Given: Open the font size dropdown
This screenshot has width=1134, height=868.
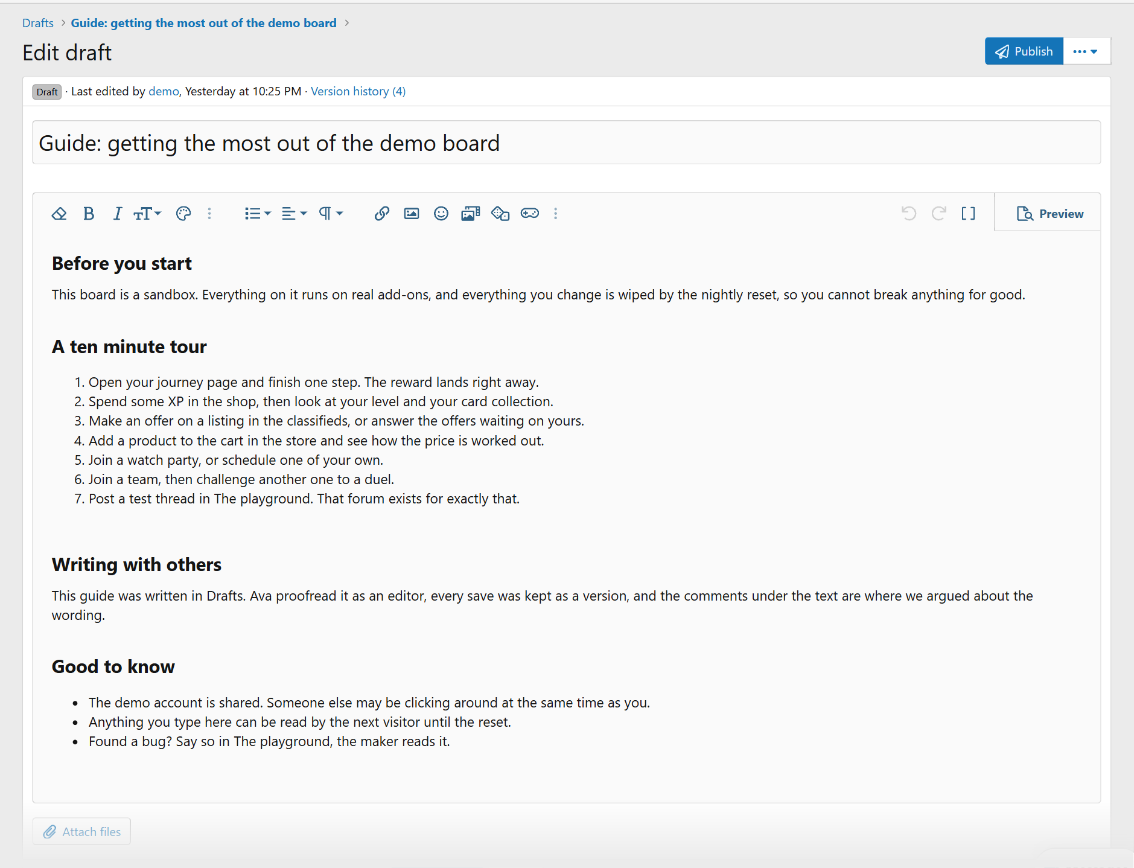Looking at the screenshot, I should tap(147, 214).
